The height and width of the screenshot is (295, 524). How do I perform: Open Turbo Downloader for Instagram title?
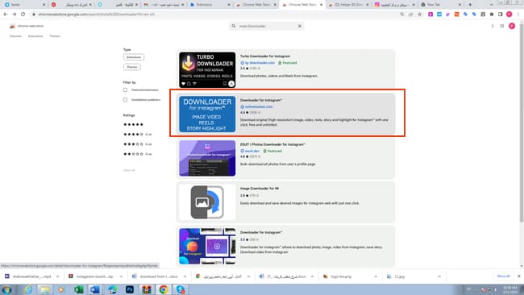pos(265,56)
